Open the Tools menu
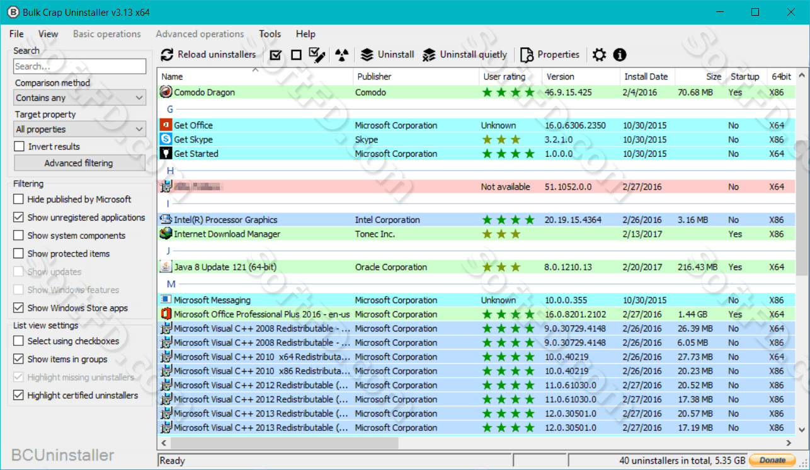 click(270, 34)
